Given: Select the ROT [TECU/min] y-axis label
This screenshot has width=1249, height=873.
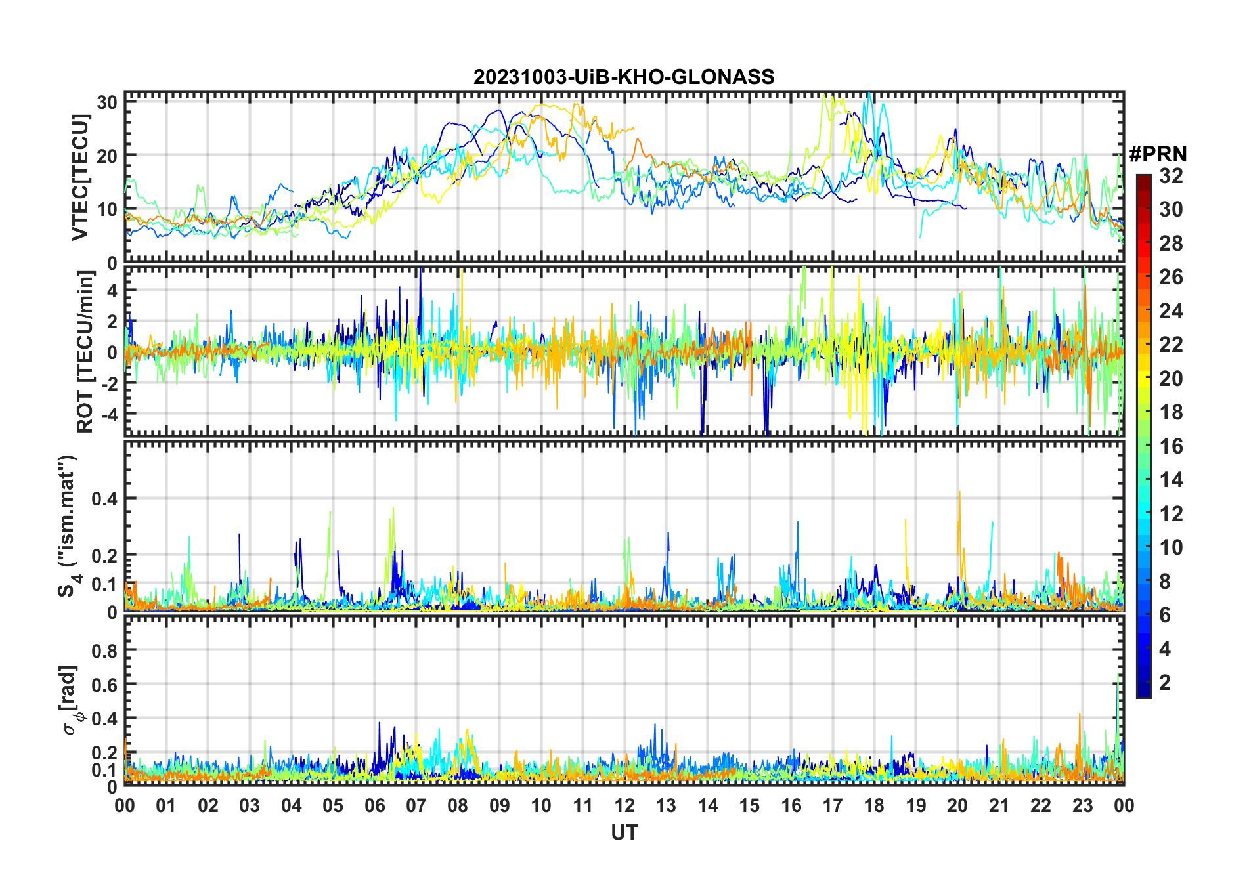Looking at the screenshot, I should [85, 352].
